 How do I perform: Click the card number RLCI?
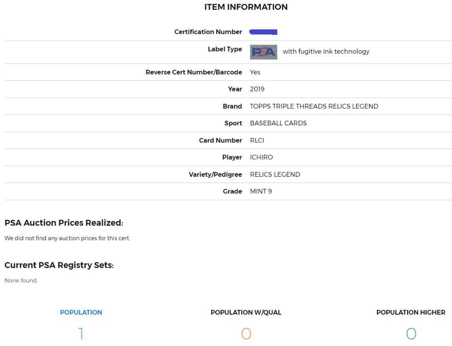coord(257,140)
